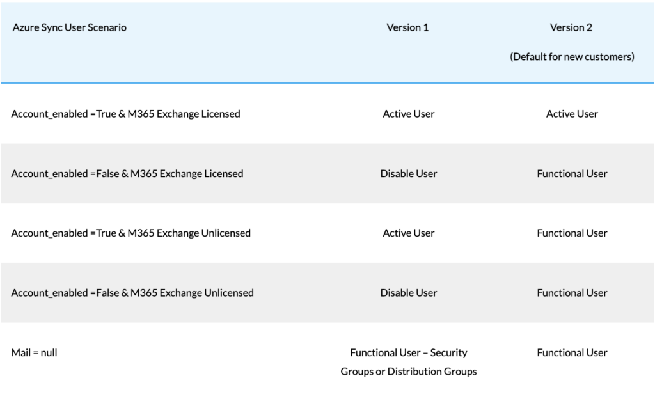Click 'Functional User' in Mail = null row
Screen dimensions: 655x399
(572, 353)
